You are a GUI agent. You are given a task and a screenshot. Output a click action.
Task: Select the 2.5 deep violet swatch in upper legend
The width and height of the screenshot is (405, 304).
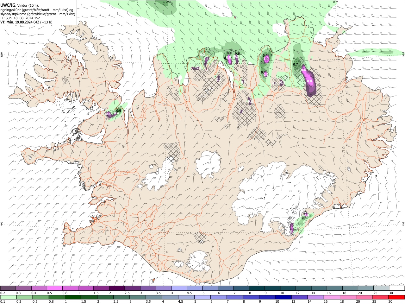pyautogui.click(x=132, y=288)
